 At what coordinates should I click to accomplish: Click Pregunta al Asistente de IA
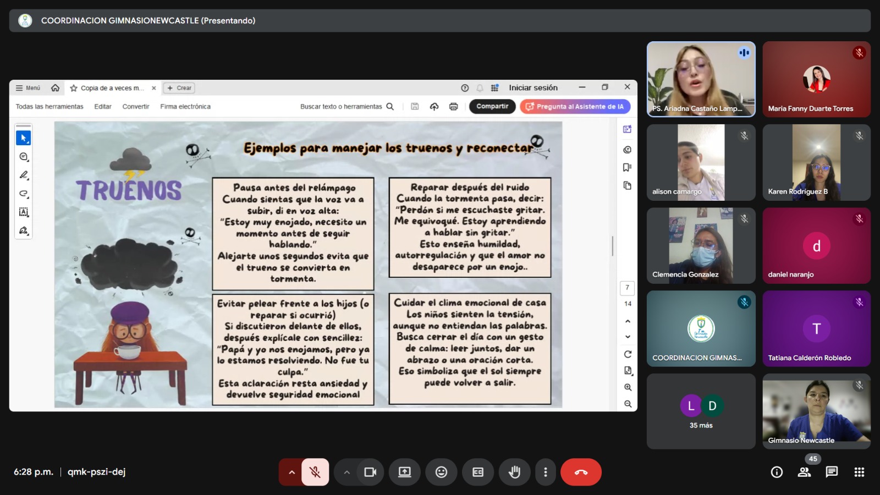tap(575, 107)
